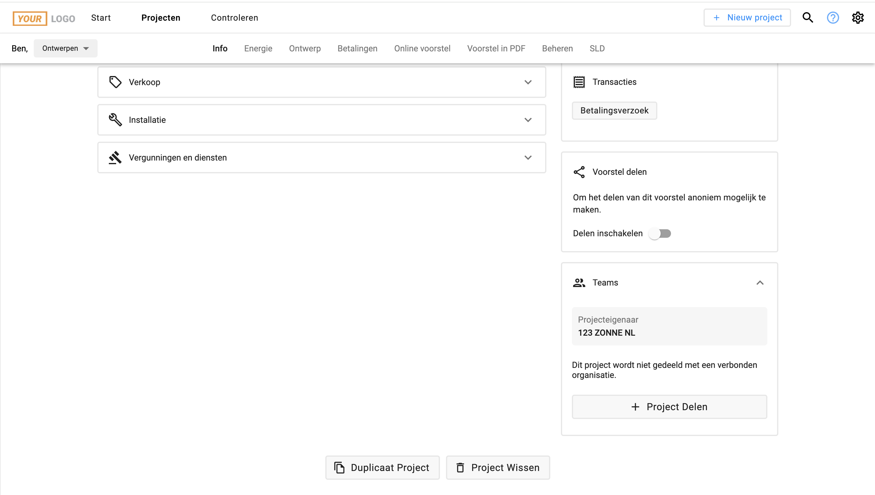875x495 pixels.
Task: Switch to the Beheren tab
Action: (x=558, y=48)
